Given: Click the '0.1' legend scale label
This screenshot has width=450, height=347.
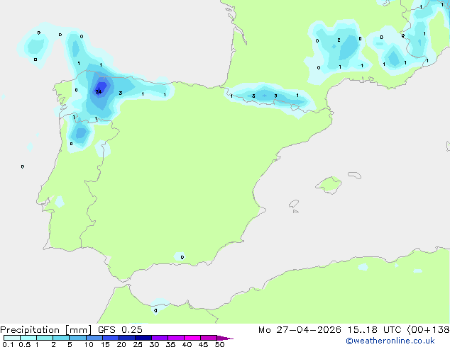Looking at the screenshot, I should [x=8, y=344].
